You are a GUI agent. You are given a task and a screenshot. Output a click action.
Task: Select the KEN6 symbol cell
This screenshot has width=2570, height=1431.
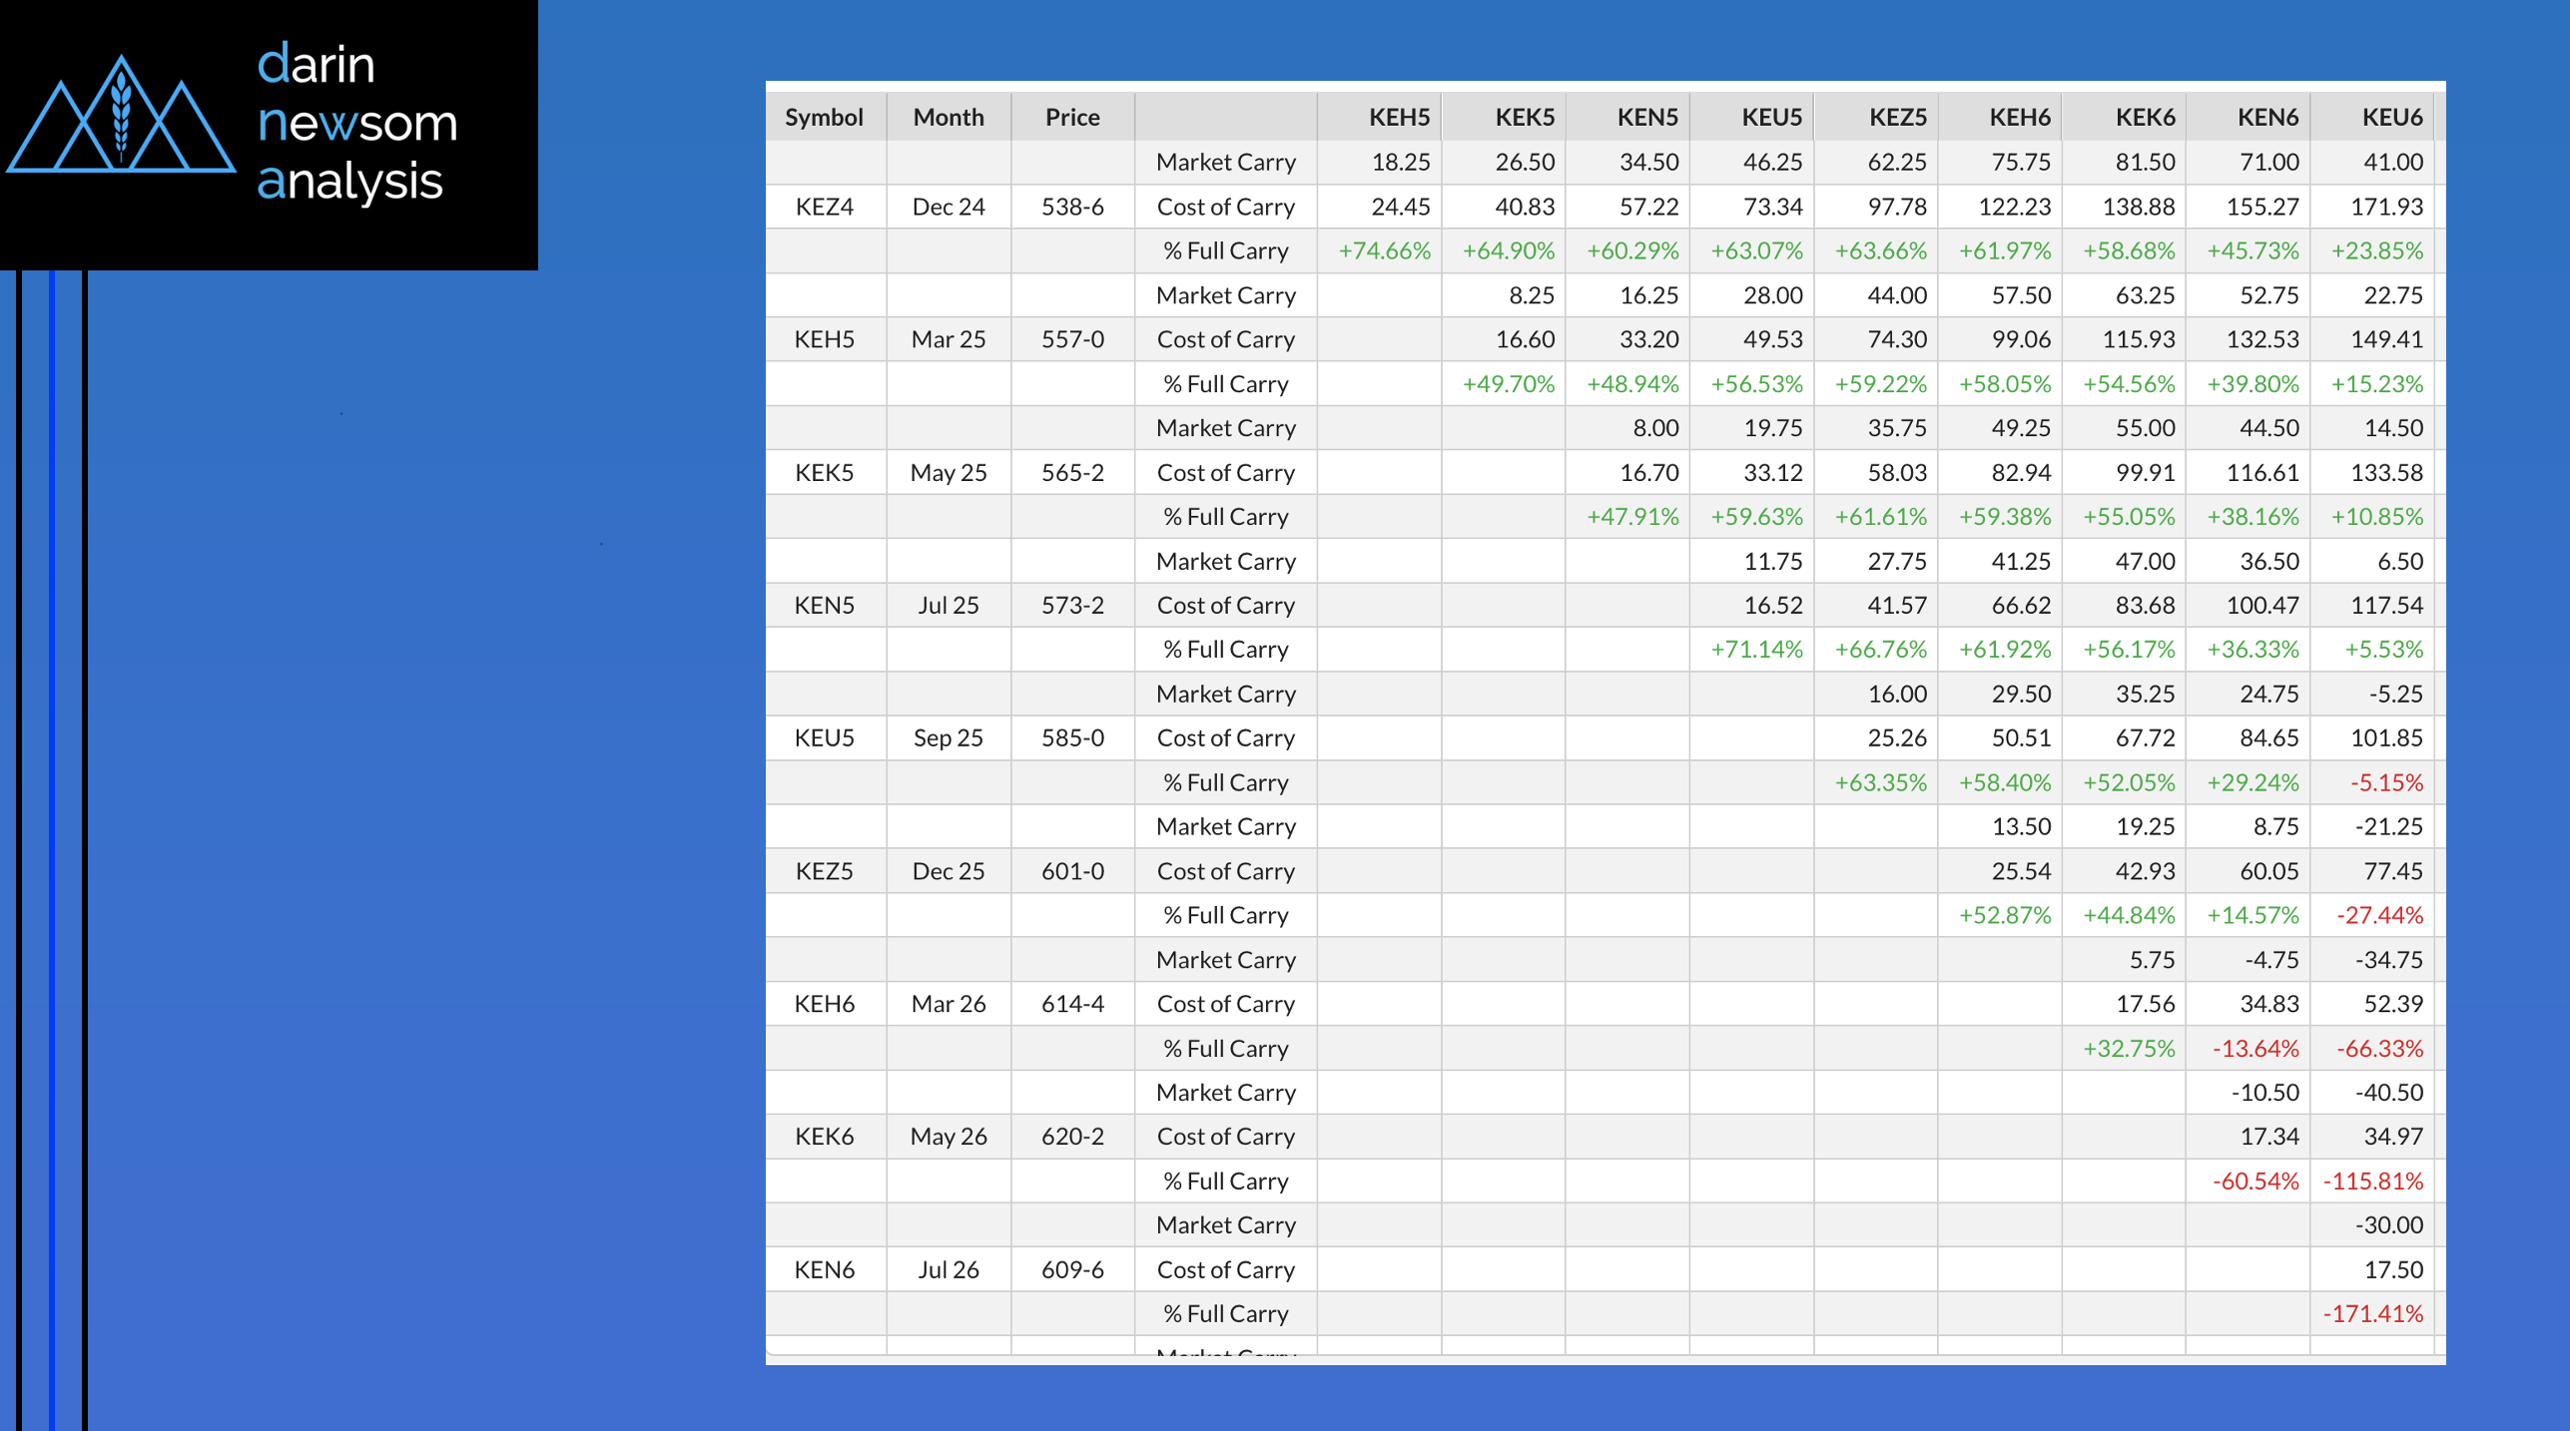tap(824, 1269)
